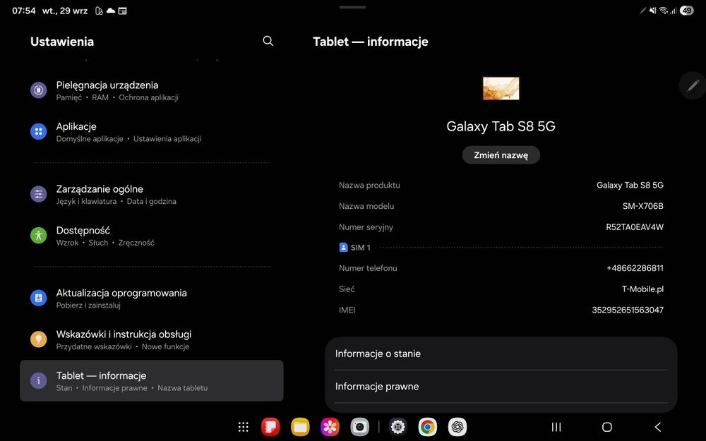Tap the floating S Pen pencil icon
This screenshot has height=441, width=706.
(693, 85)
